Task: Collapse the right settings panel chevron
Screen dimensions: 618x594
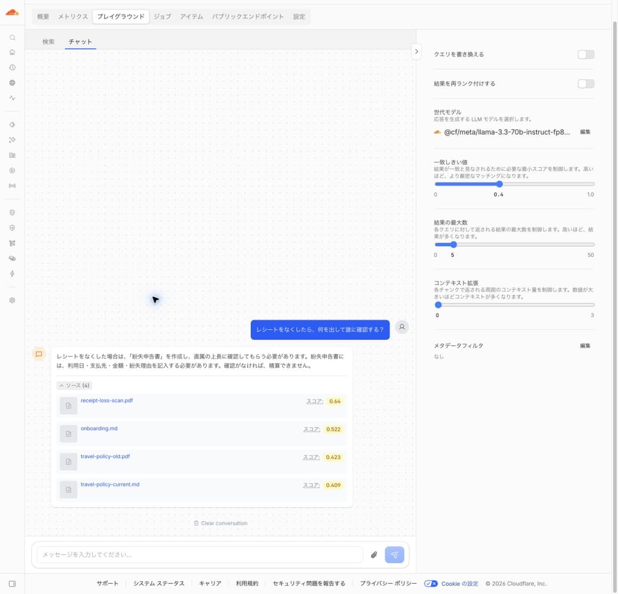Action: [417, 52]
